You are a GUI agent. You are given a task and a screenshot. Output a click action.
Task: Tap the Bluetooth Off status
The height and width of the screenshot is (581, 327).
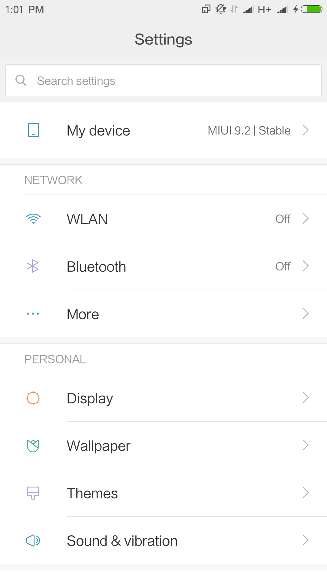point(283,266)
